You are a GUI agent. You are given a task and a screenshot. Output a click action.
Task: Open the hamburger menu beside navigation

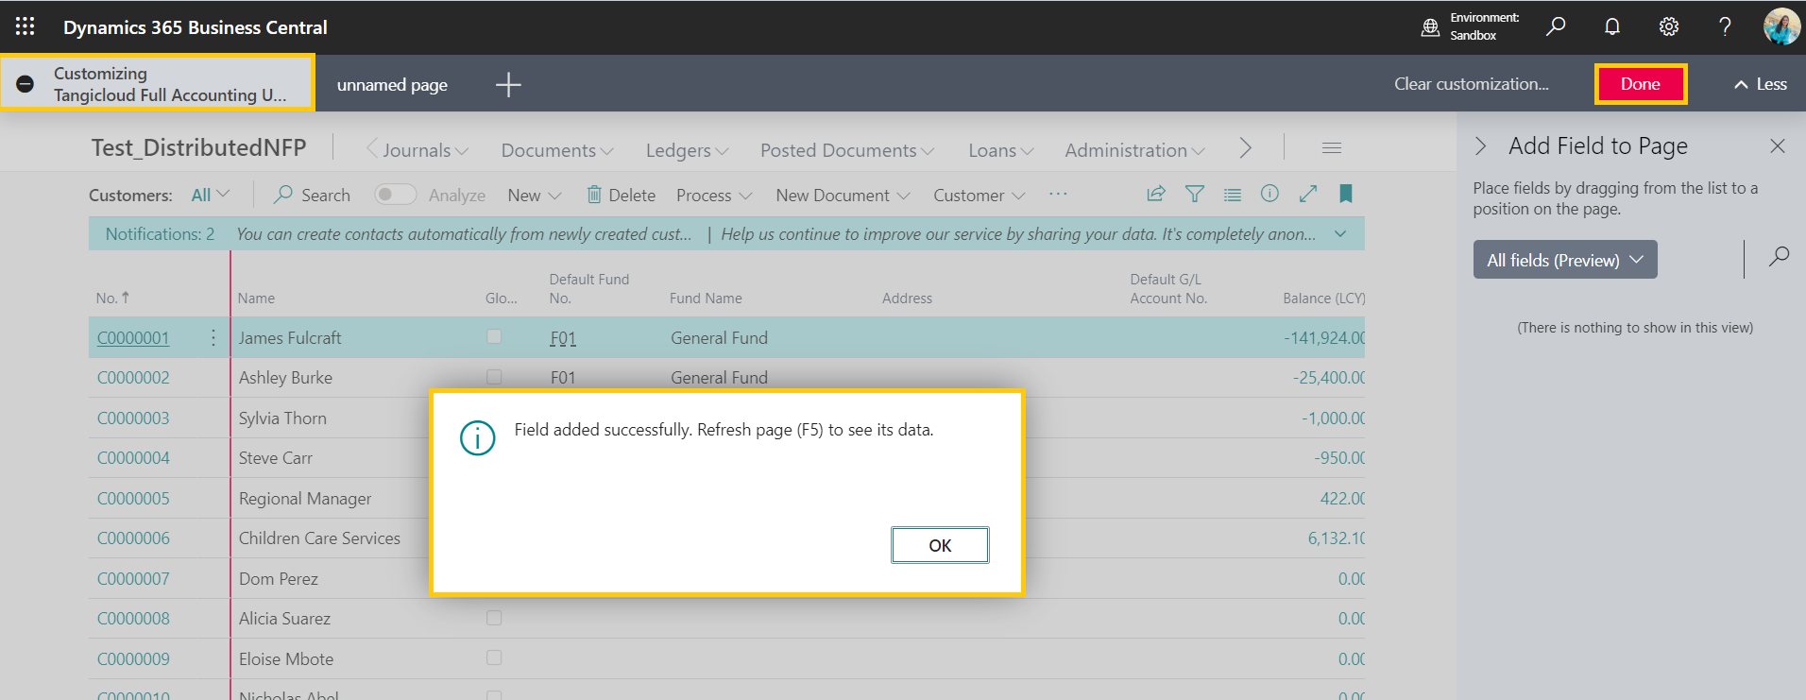coord(1332,148)
